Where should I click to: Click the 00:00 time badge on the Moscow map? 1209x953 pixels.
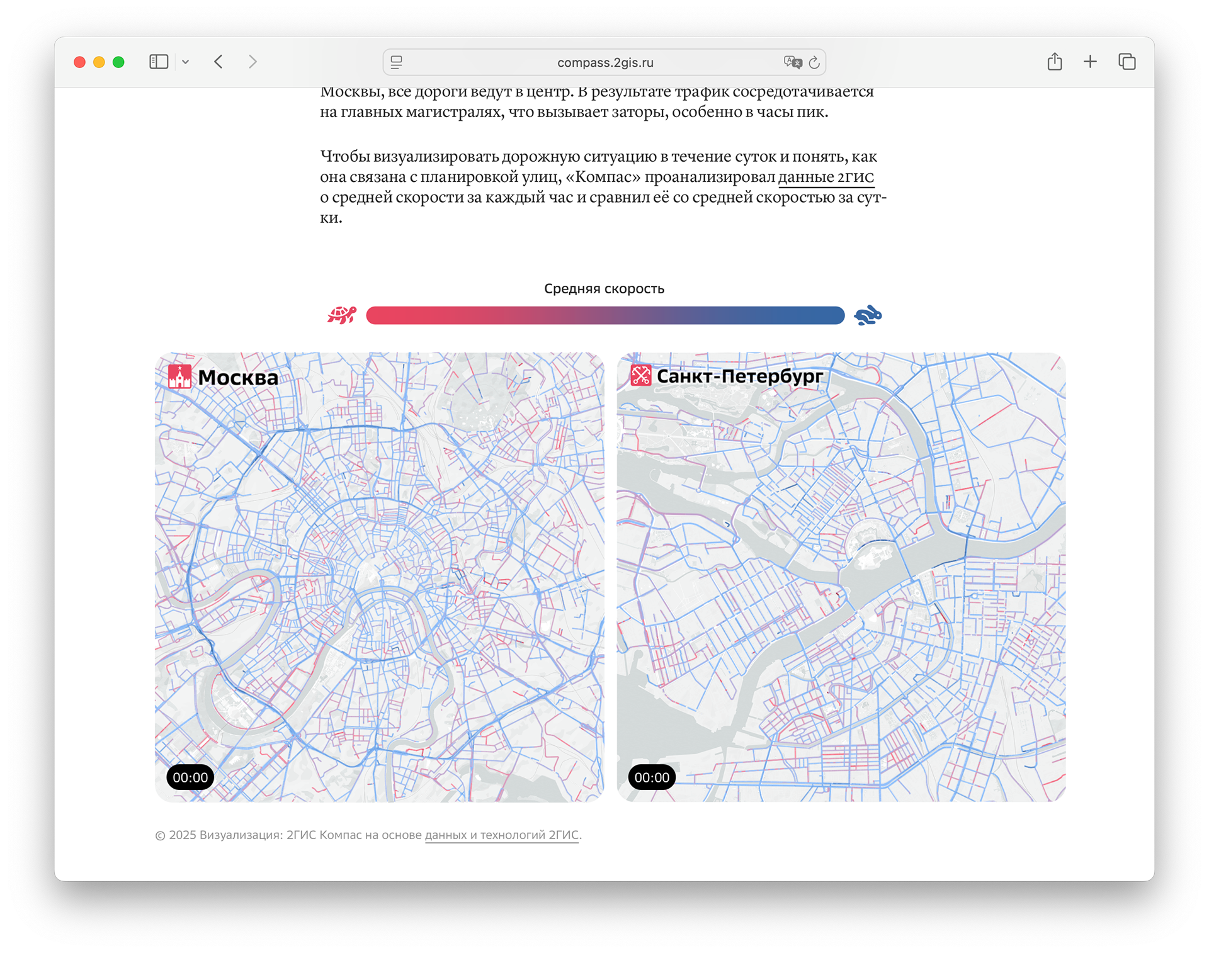click(x=190, y=777)
